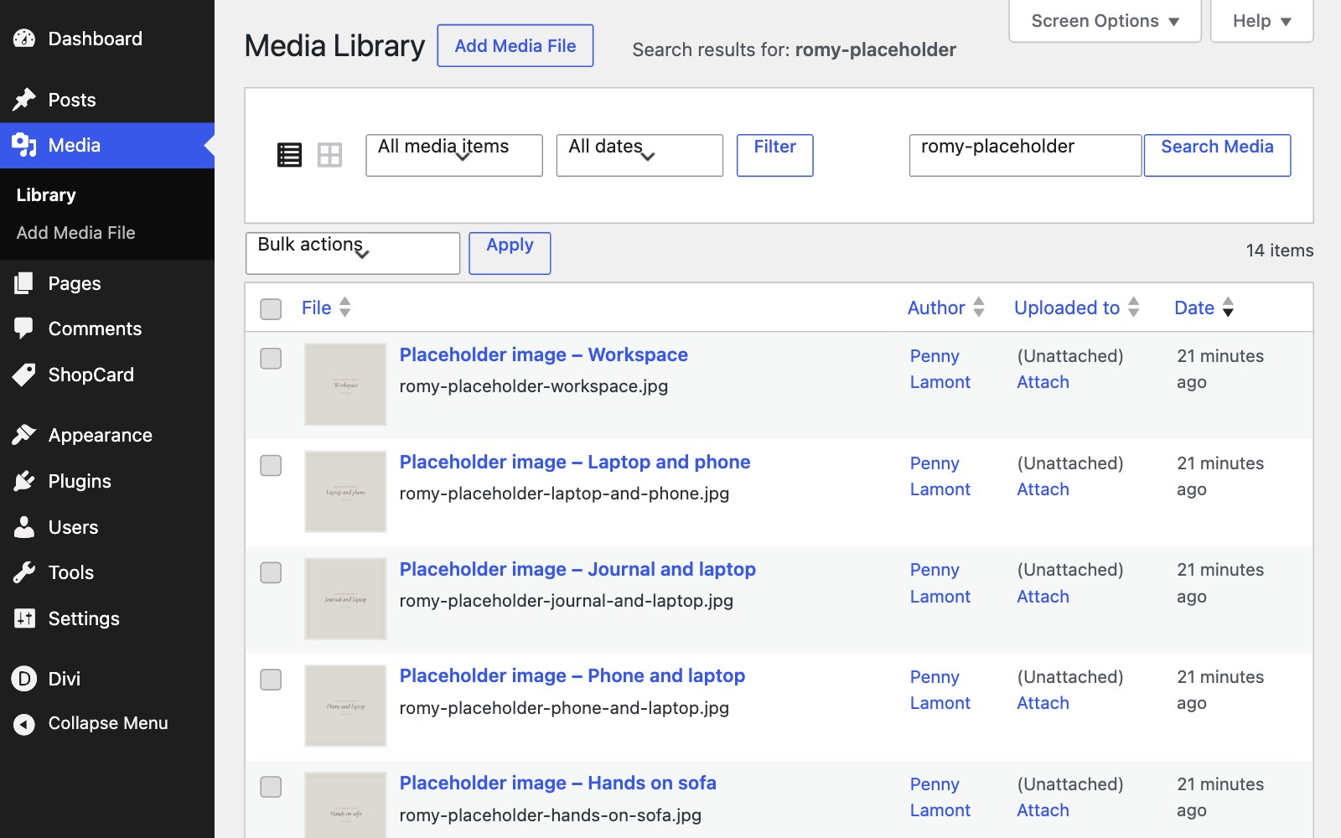Focus the romy-placeholder search field
This screenshot has height=838, width=1341.
[1025, 155]
